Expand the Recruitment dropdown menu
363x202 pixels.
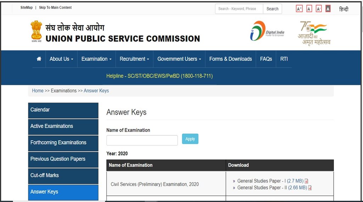click(134, 59)
